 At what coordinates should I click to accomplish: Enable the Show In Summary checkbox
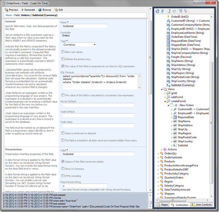click(63, 169)
